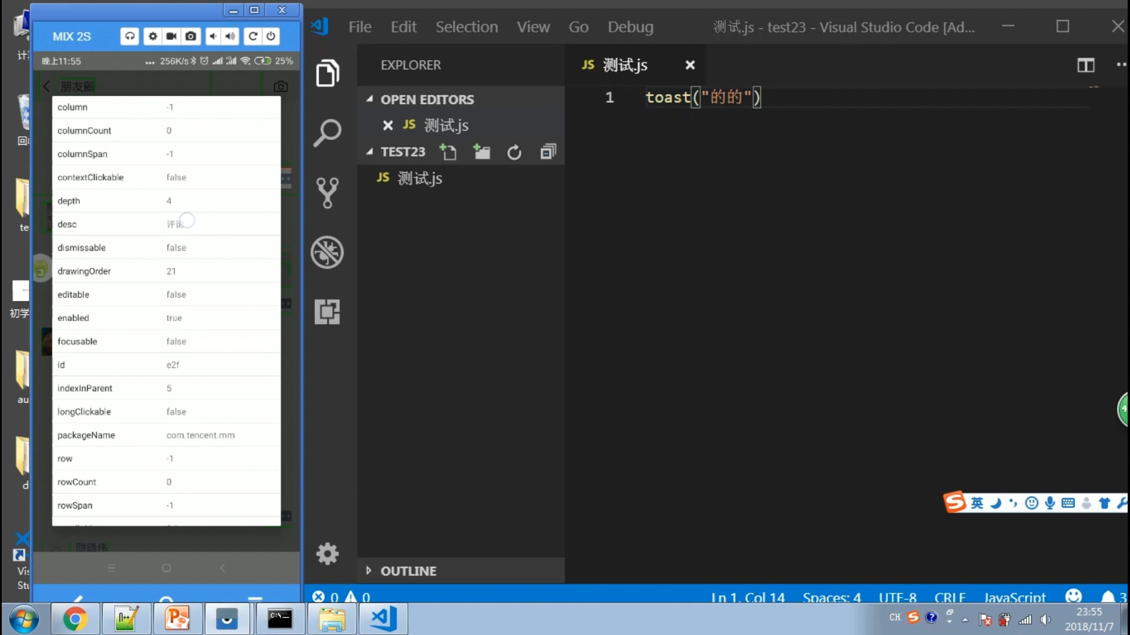Viewport: 1130px width, 635px height.
Task: Collapse the TEST23 folder section
Action: click(x=370, y=152)
